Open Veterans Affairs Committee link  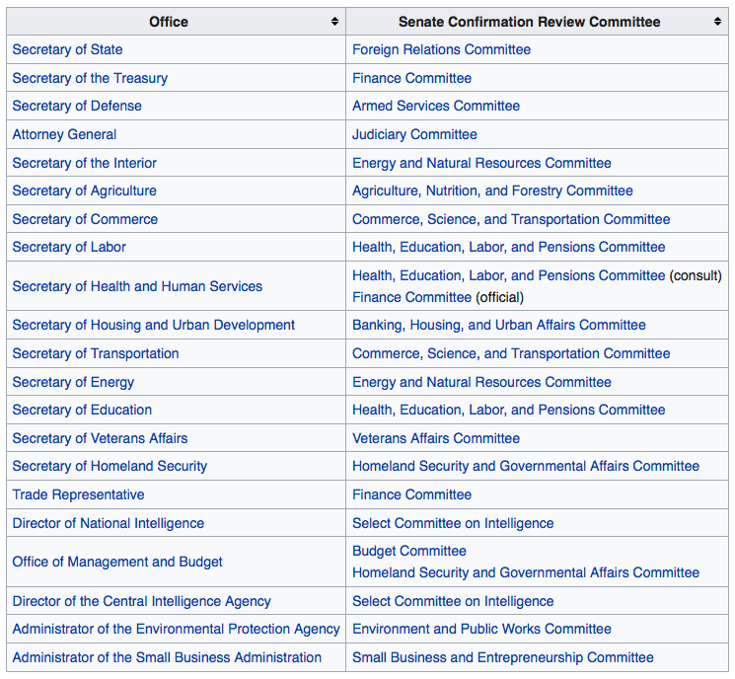coord(435,438)
